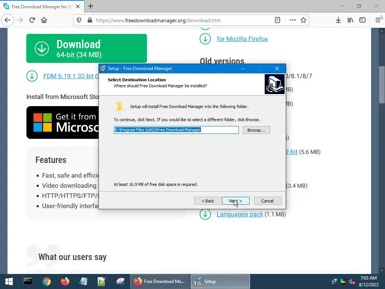Go back in Firefox browser

point(8,20)
